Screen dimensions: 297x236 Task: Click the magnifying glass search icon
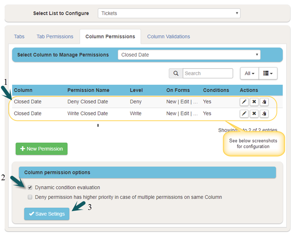pos(176,73)
